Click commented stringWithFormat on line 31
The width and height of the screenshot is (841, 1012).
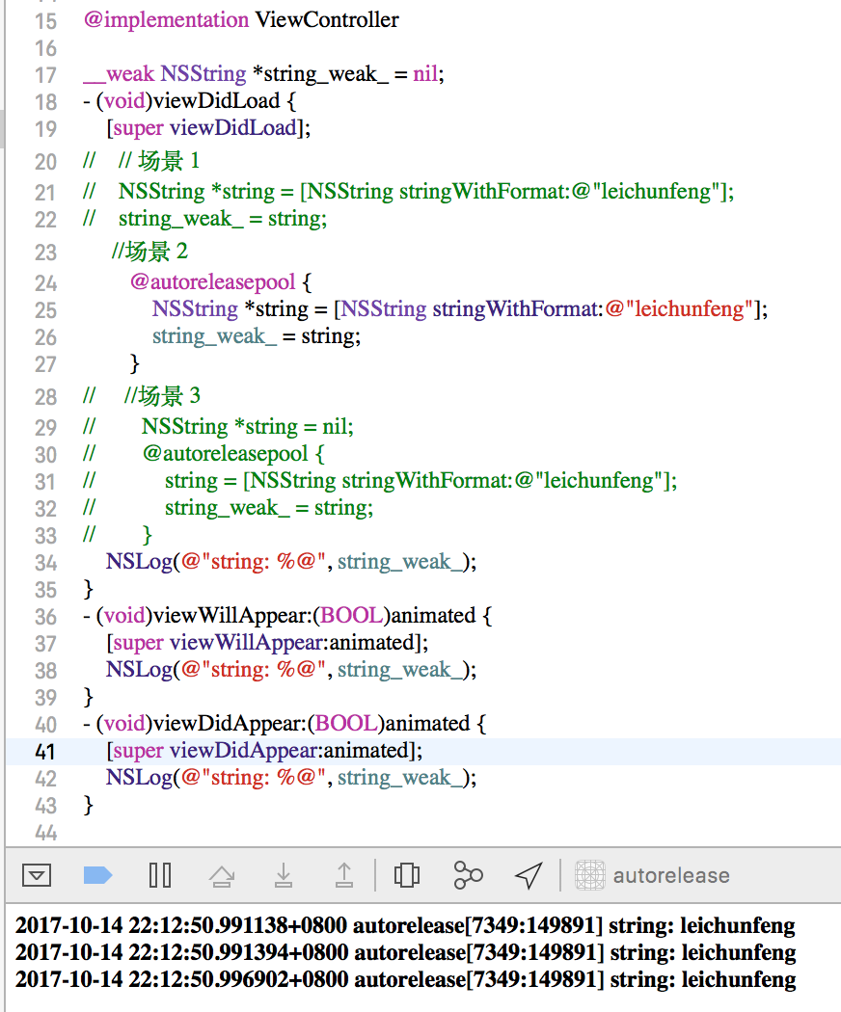[x=380, y=481]
